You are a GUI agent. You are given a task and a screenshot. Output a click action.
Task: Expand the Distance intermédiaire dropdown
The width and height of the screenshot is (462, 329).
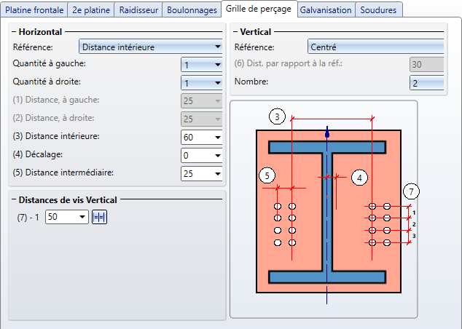click(217, 174)
